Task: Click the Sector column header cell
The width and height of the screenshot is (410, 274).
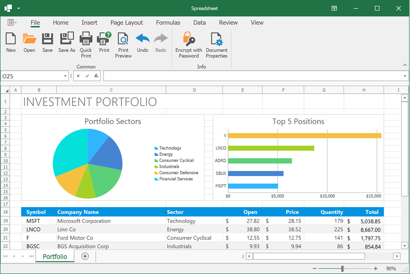Action: click(194, 212)
